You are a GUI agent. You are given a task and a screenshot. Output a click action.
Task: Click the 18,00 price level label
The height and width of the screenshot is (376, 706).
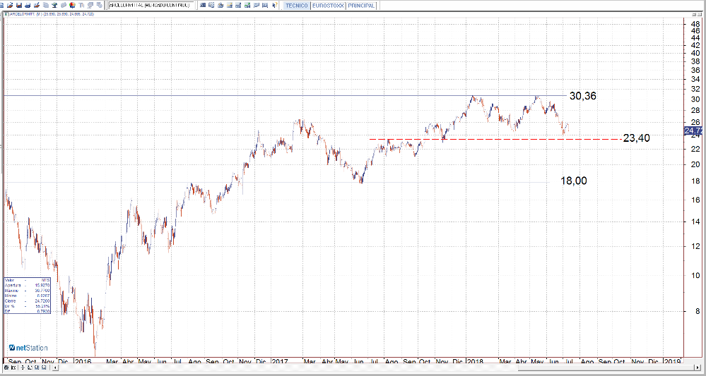[x=573, y=181]
